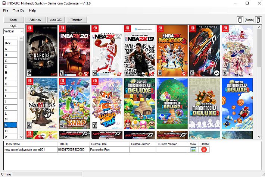This screenshot has height=177, width=265.
Task: Select letter L in the filter list
Action: point(10,113)
